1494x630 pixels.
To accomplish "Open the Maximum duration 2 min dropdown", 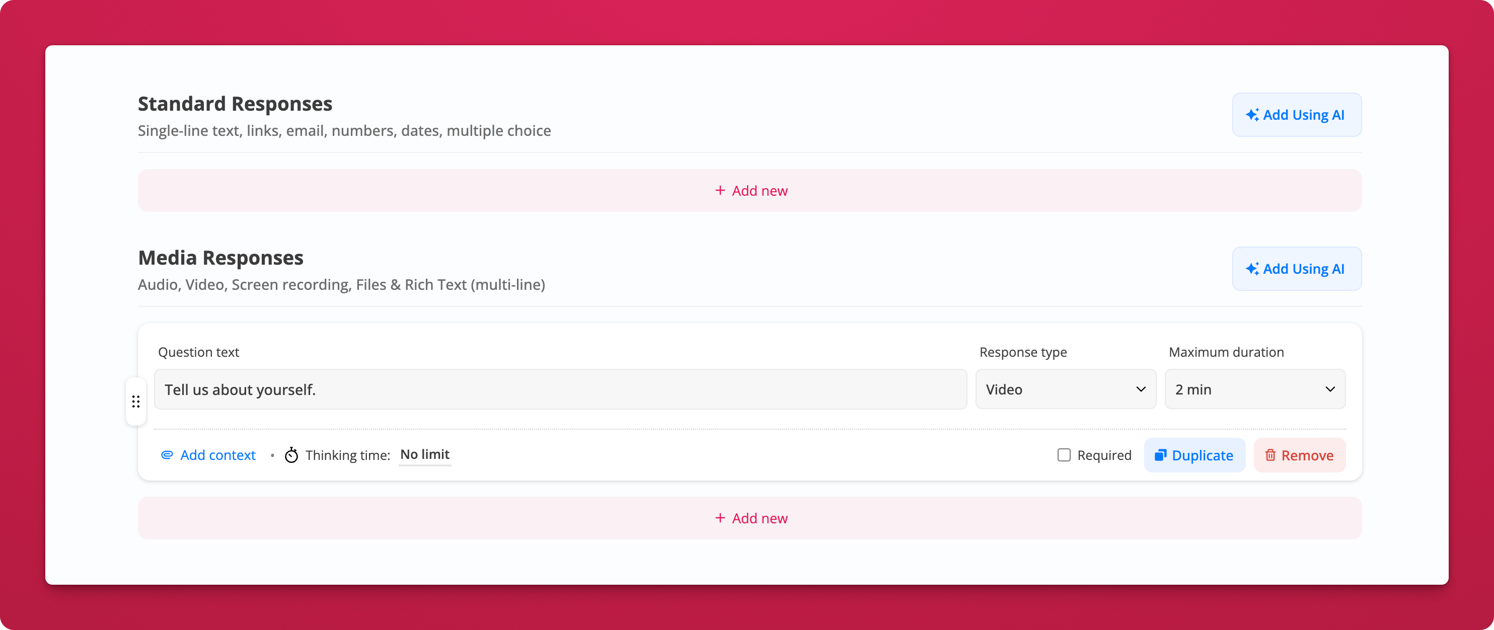I will tap(1254, 389).
